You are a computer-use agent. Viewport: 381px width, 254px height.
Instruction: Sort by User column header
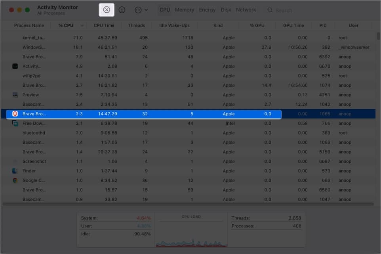coord(353,25)
